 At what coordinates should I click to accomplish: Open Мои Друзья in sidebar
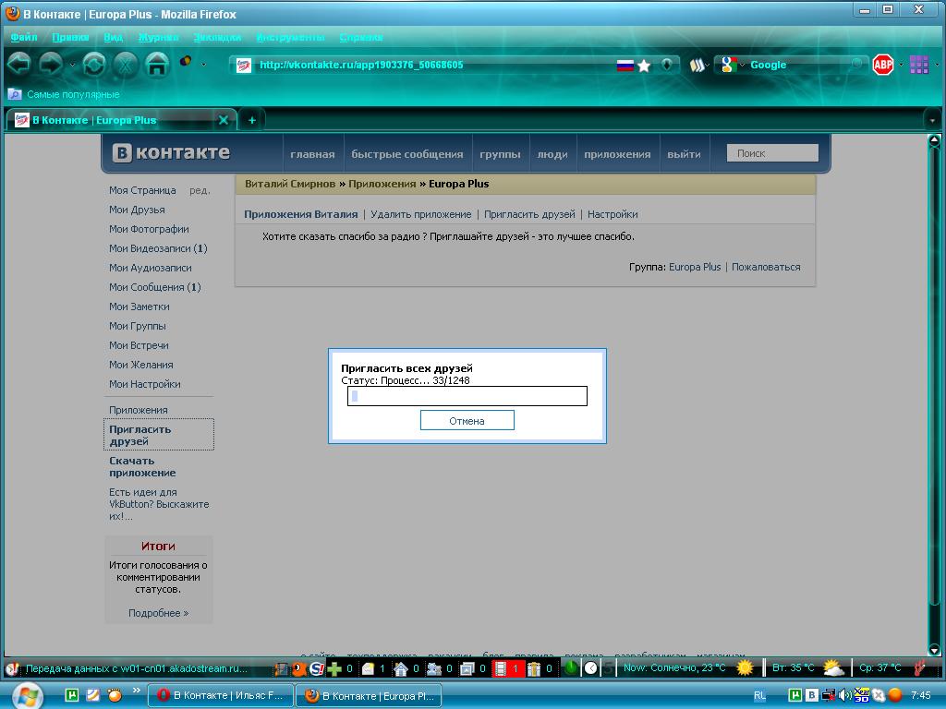(137, 210)
